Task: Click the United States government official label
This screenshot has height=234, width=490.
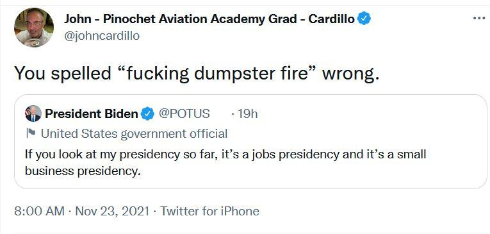Action: click(134, 134)
